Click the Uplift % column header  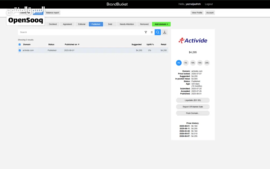coord(150,44)
